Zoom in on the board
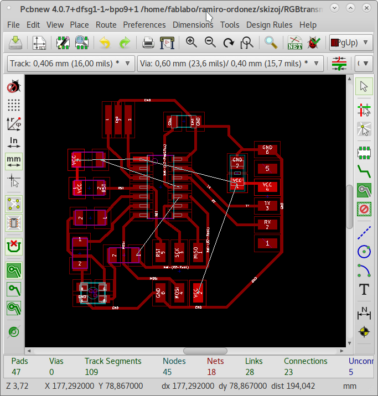The width and height of the screenshot is (378, 396). click(191, 43)
